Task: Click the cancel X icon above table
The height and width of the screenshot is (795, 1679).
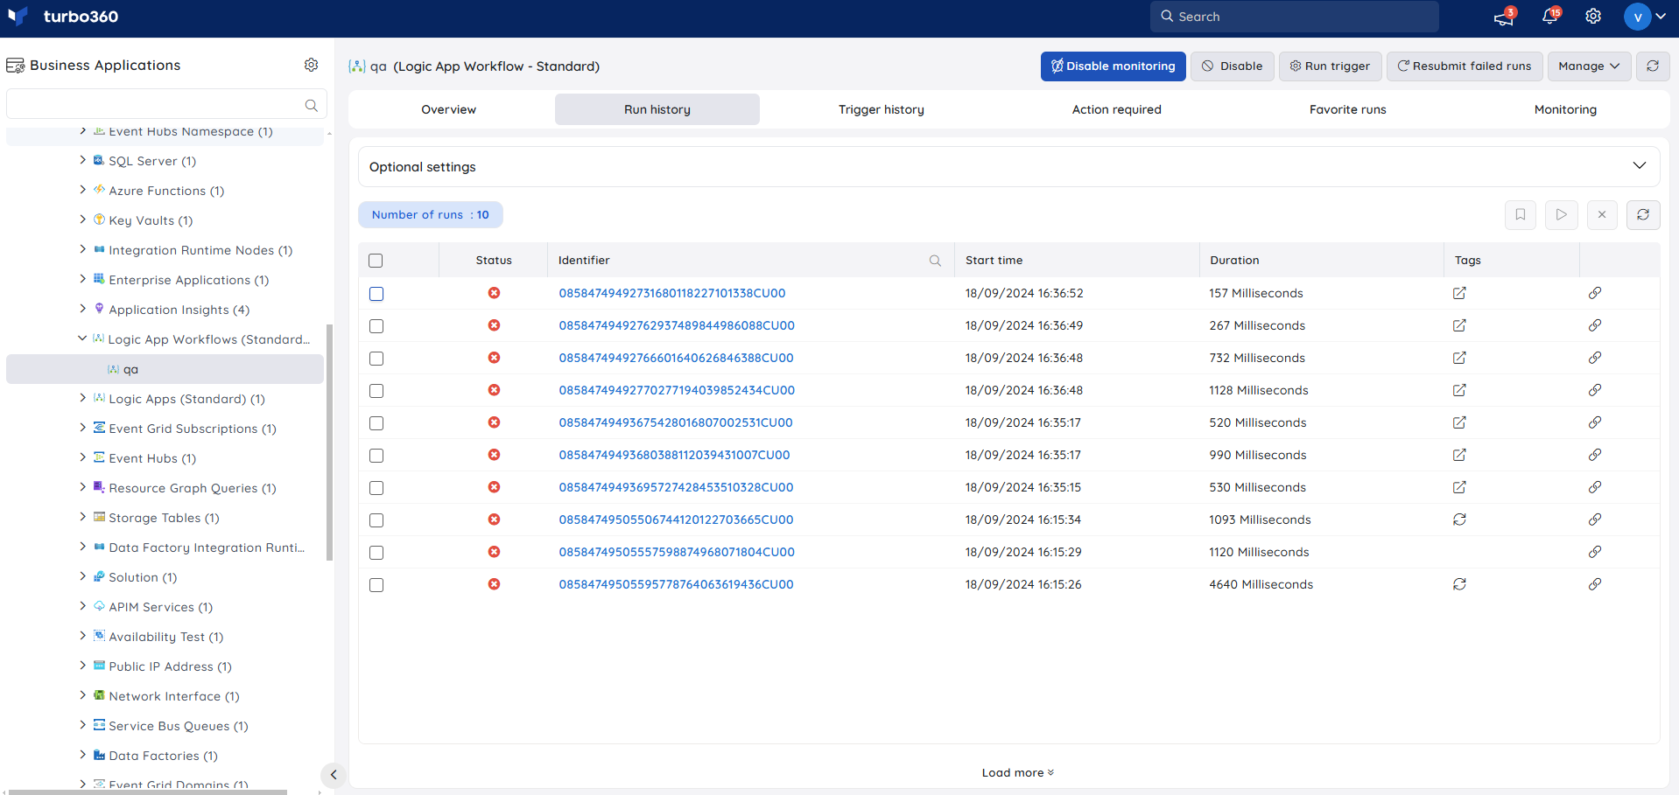Action: pos(1602,214)
